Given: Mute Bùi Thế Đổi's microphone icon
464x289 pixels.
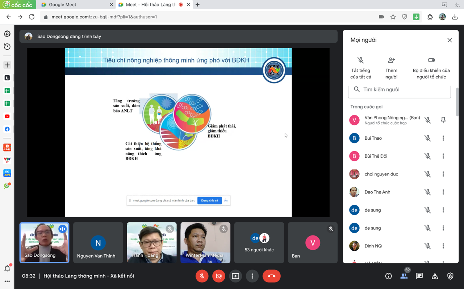Looking at the screenshot, I should coord(428,156).
